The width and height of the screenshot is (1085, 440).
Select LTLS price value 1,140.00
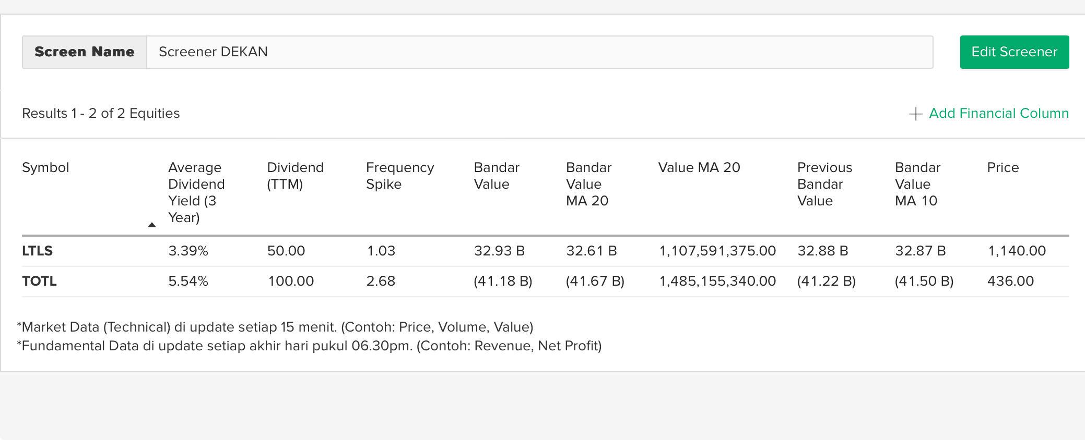pos(1017,251)
